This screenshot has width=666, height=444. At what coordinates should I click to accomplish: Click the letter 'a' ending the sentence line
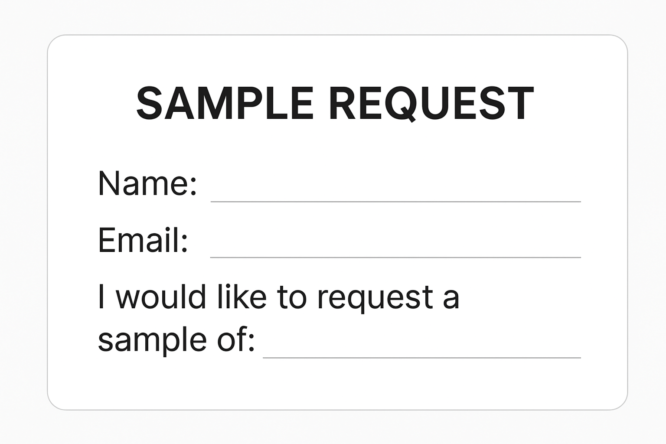(x=451, y=299)
